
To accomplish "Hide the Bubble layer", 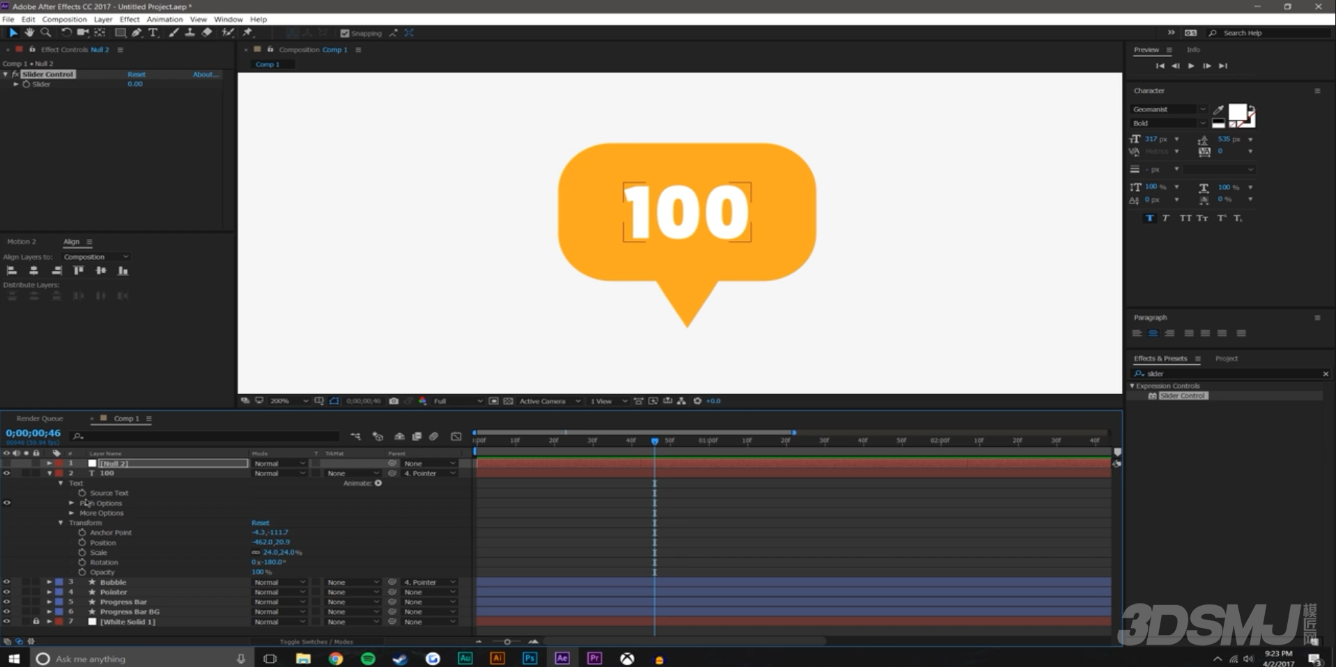I will [x=7, y=582].
